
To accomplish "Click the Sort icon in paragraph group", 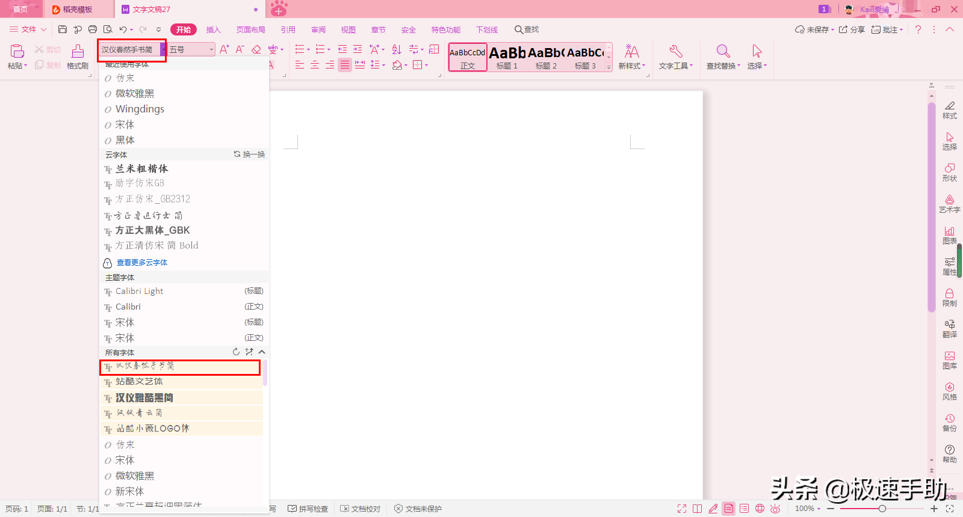I will click(397, 49).
